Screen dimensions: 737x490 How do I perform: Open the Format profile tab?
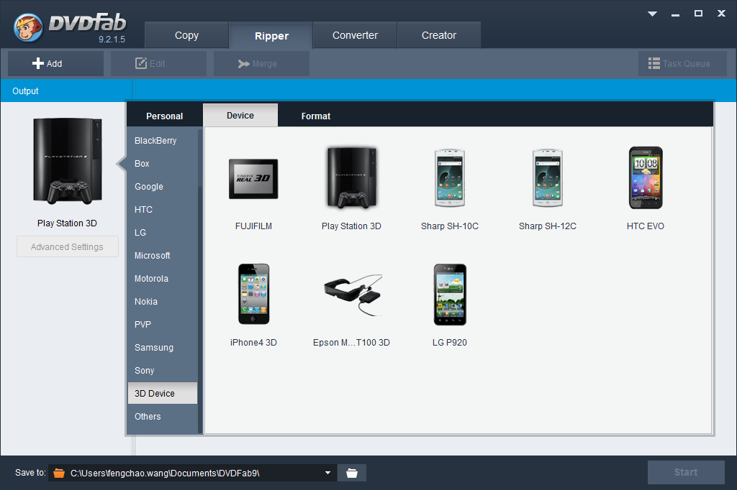pos(316,116)
